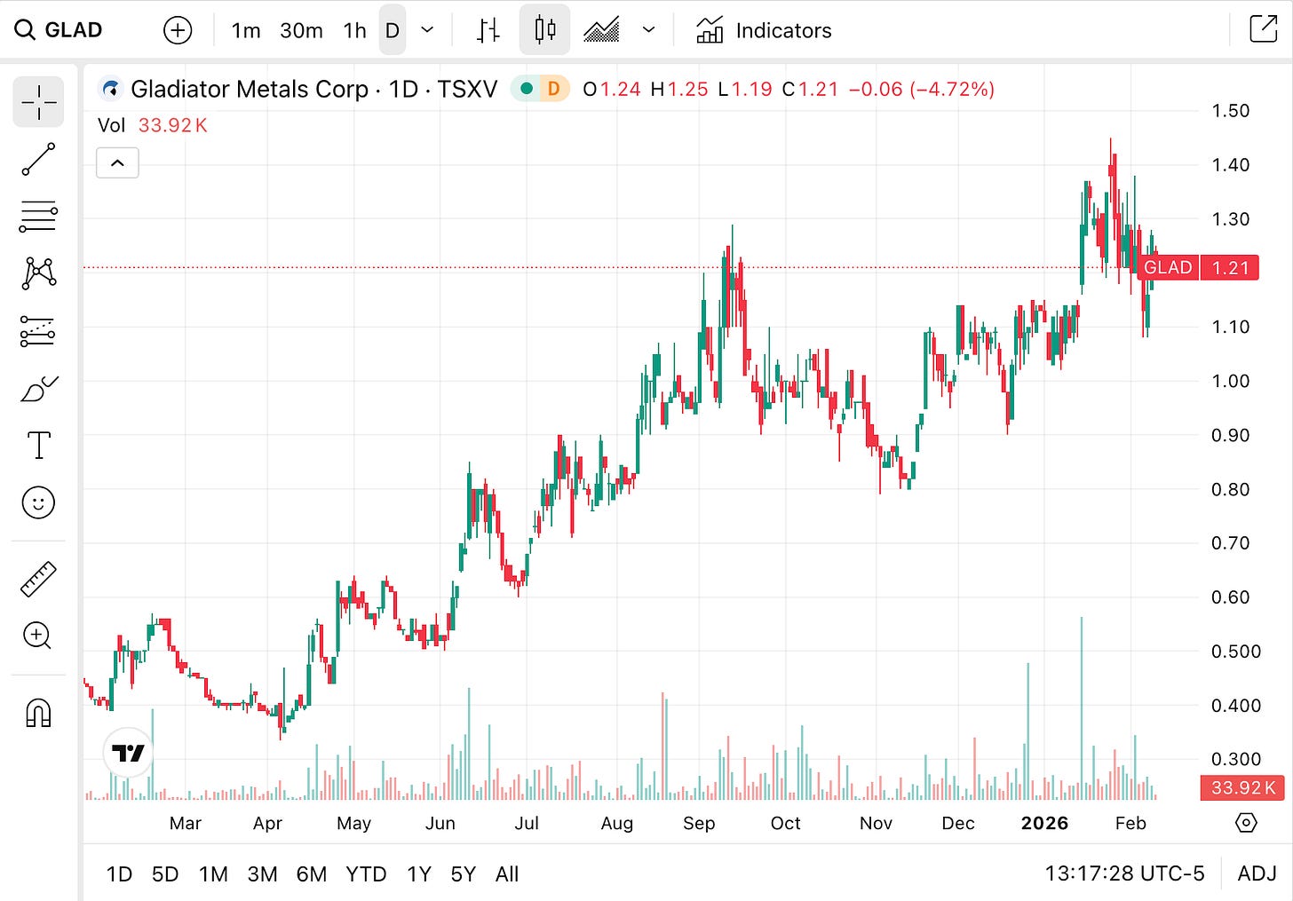Set range to 1Y

click(419, 874)
